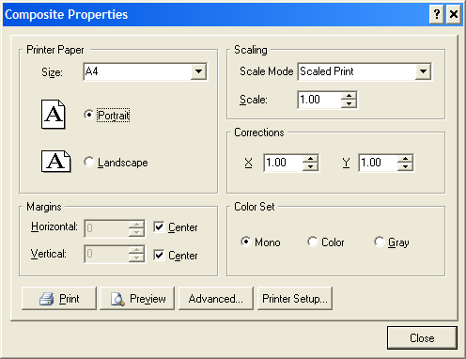Click the Close button

(422, 337)
